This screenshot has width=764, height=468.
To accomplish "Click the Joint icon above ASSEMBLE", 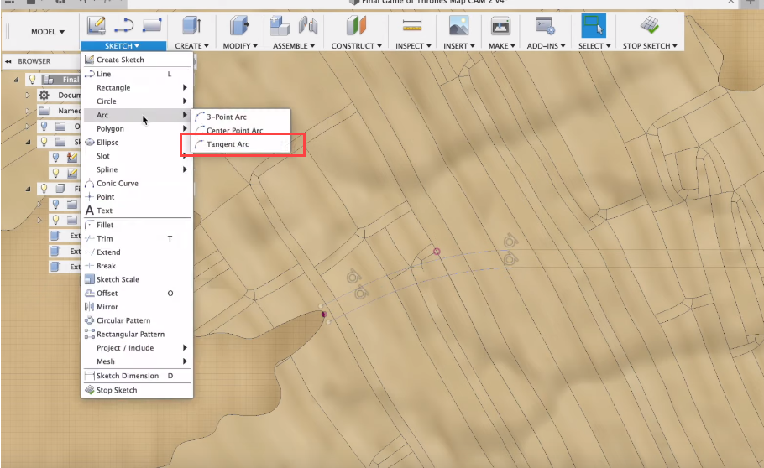I will coord(308,25).
